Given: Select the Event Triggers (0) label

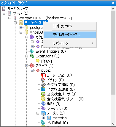Looking at the screenshot, I should tap(51, 51).
